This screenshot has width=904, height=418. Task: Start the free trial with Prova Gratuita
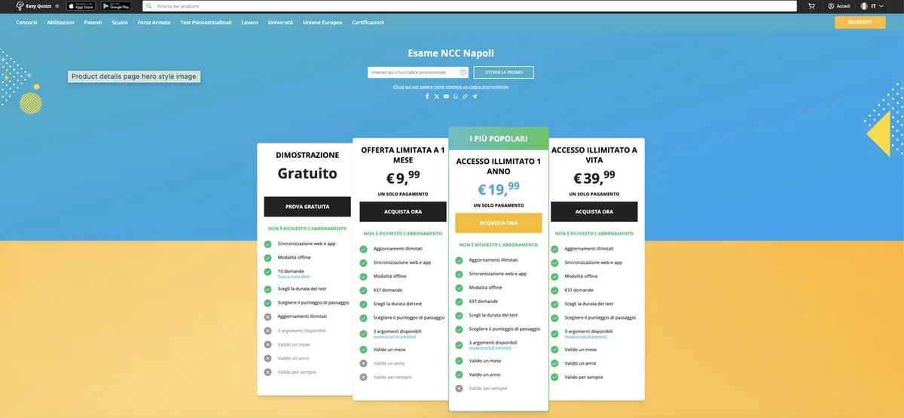tap(307, 206)
